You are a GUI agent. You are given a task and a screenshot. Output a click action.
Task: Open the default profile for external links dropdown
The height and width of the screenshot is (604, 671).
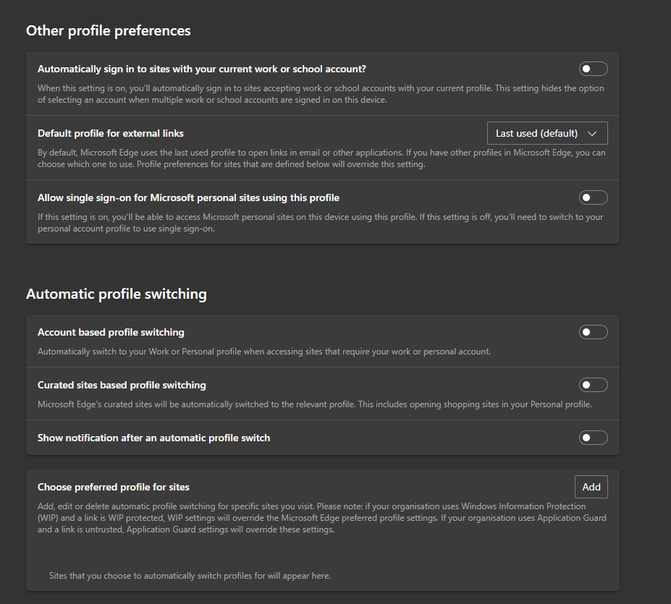point(546,132)
